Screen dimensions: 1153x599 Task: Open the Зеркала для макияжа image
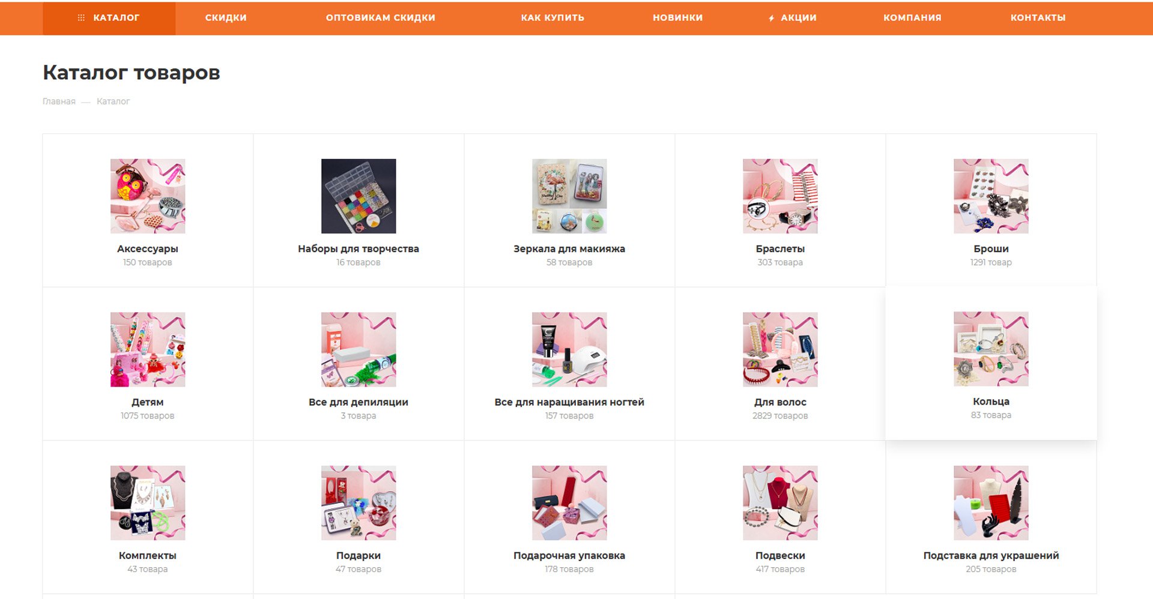point(569,196)
